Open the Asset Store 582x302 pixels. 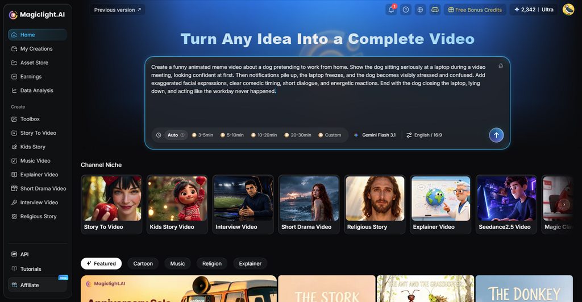click(37, 63)
